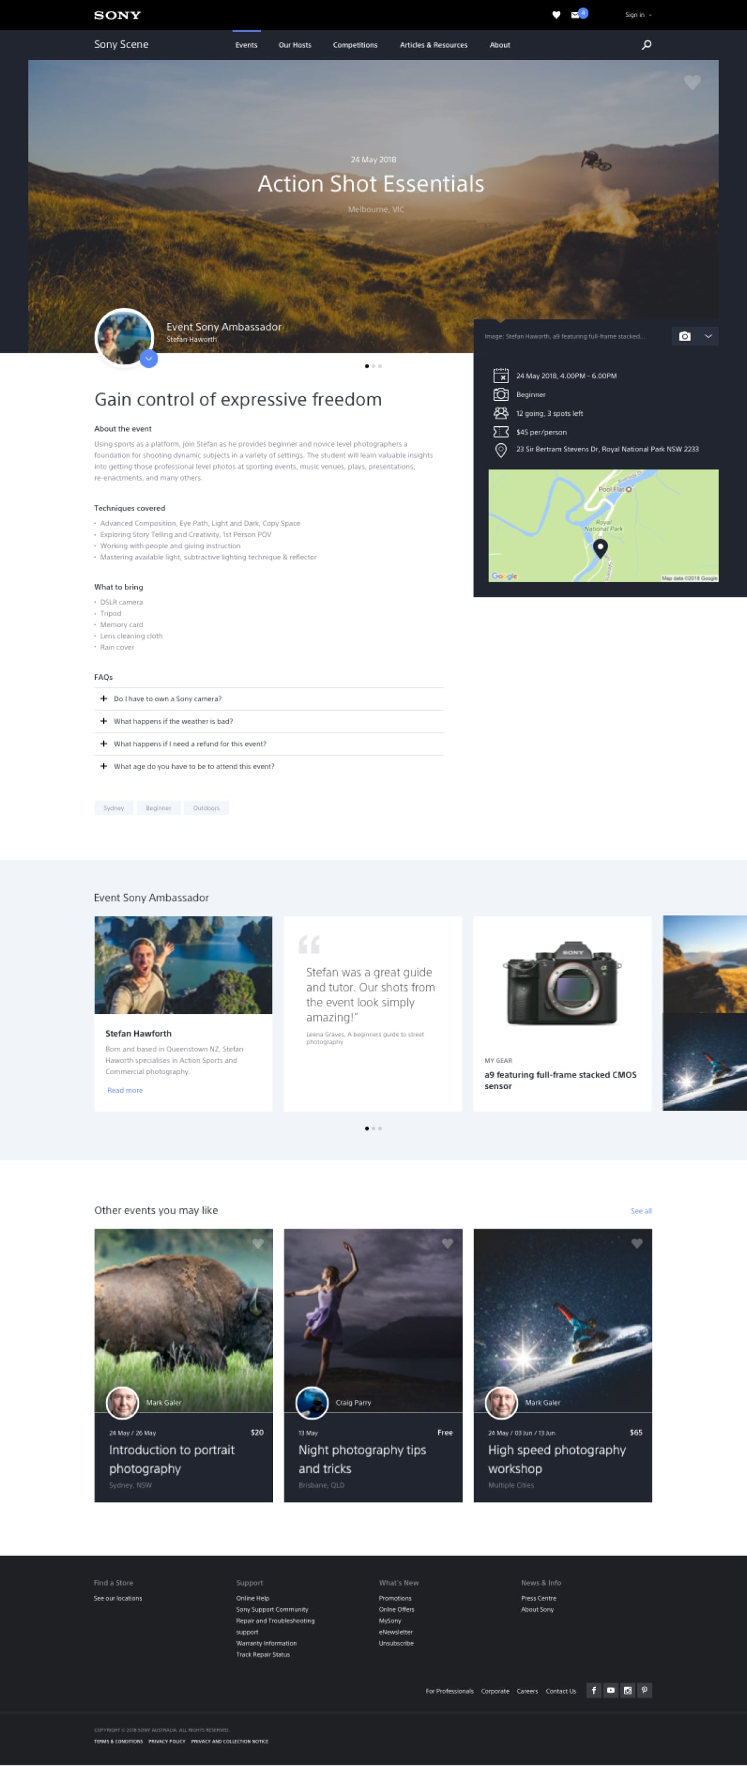Click the ambassador profile photo in the hero
Screen dimensions: 747x1766
(124, 338)
